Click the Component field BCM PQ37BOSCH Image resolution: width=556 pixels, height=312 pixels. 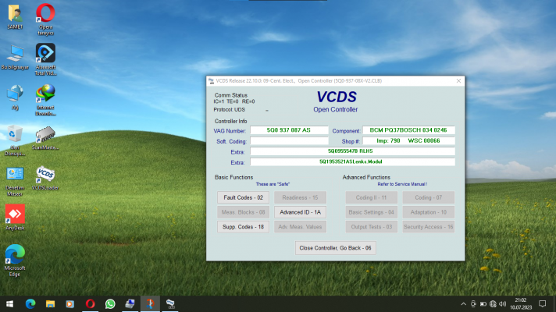click(408, 130)
